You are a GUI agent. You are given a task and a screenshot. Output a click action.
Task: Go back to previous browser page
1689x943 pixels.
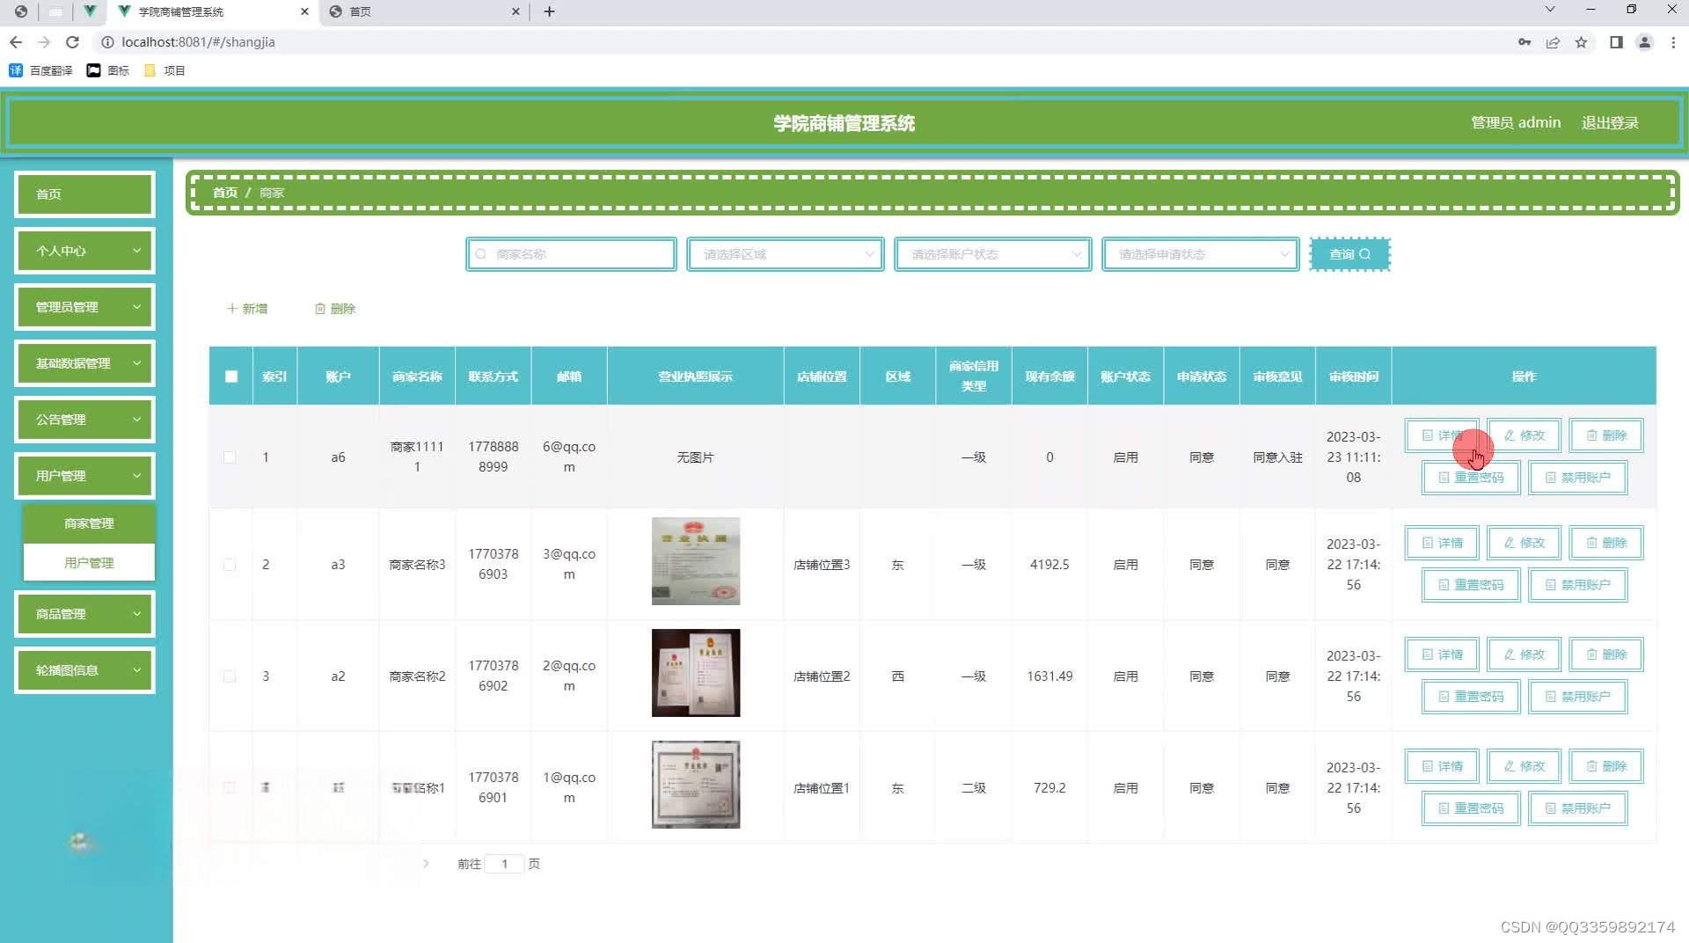[x=16, y=42]
